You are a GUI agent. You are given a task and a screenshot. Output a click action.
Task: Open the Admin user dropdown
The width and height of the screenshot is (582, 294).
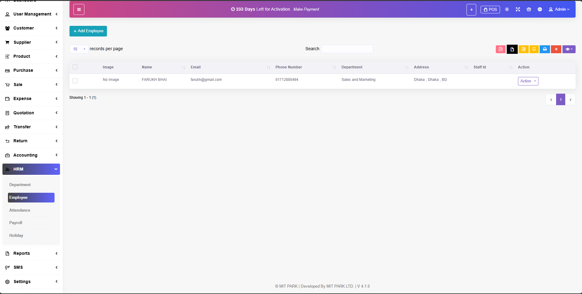pyautogui.click(x=559, y=9)
